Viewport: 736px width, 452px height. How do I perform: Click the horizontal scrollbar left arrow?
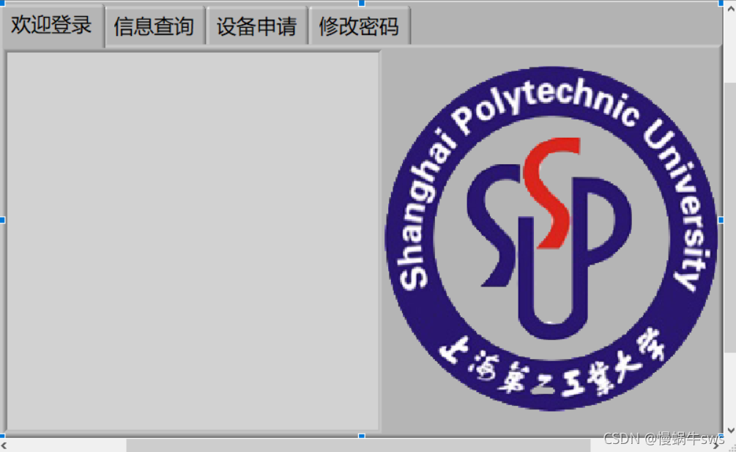4,445
